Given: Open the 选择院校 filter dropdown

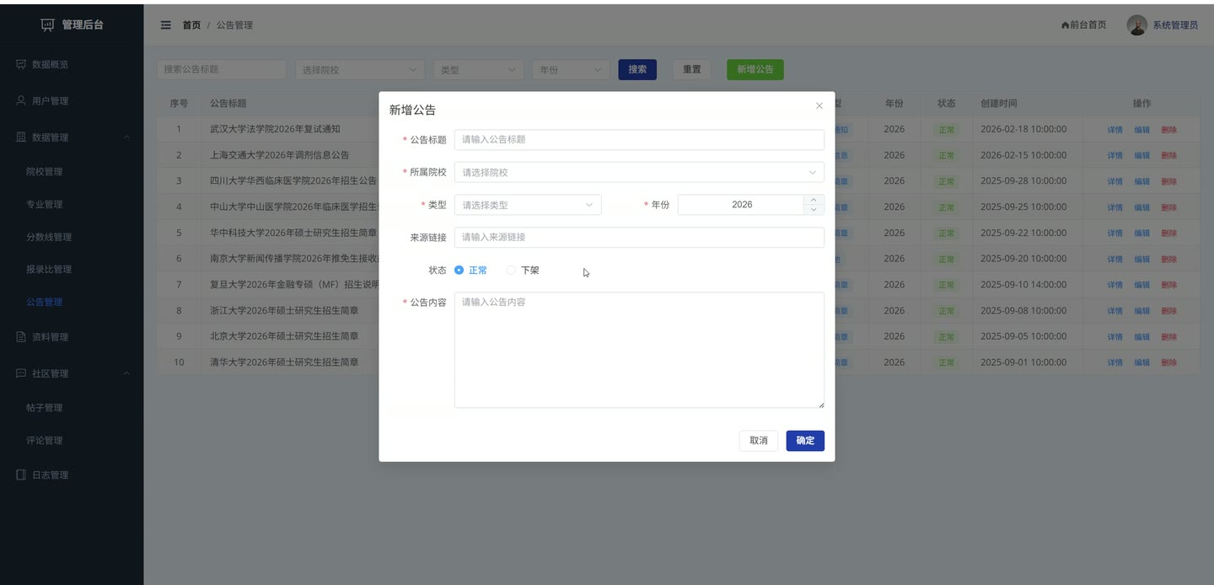Looking at the screenshot, I should point(360,70).
